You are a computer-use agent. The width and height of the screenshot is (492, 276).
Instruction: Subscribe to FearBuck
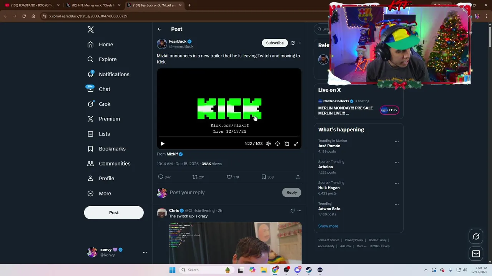(x=275, y=43)
